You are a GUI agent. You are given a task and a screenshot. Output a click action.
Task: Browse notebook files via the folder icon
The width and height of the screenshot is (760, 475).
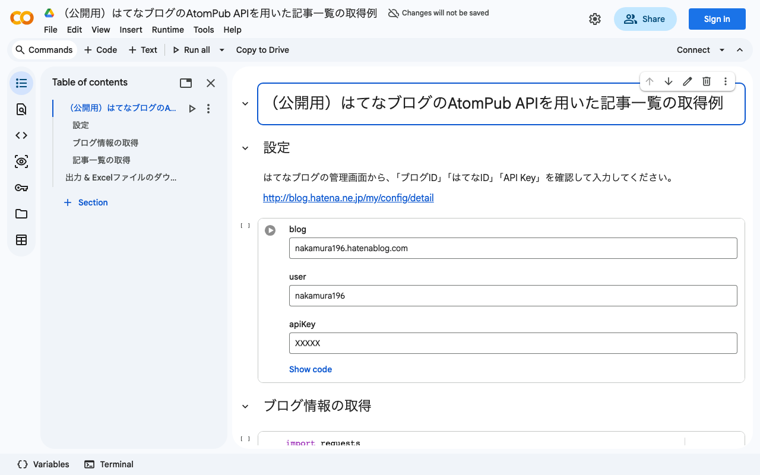click(x=21, y=214)
